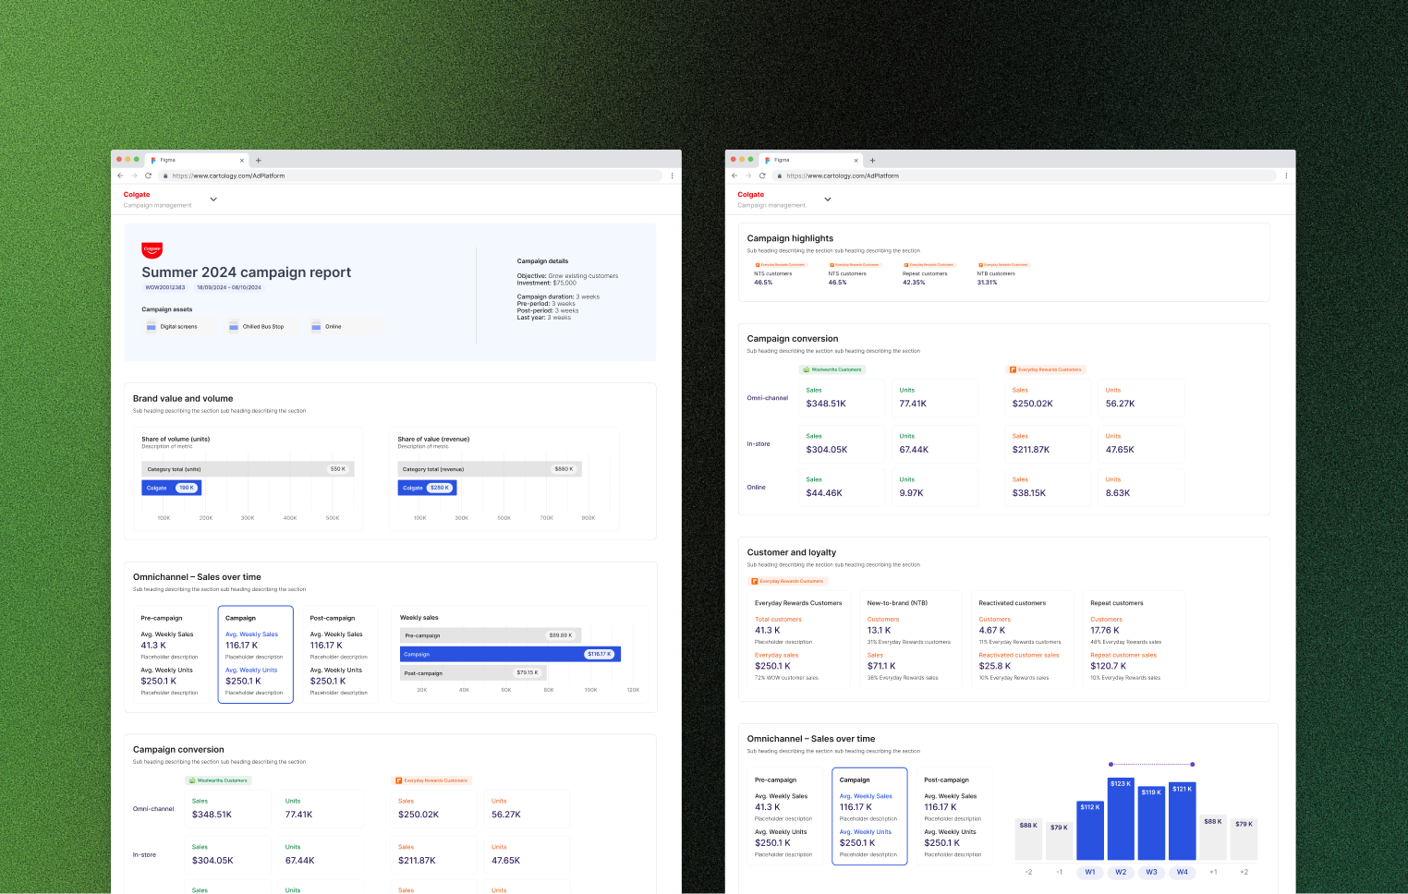Screen dimensions: 1408x894
Task: Click the right purple endpoint of the range line
Action: click(x=1193, y=764)
